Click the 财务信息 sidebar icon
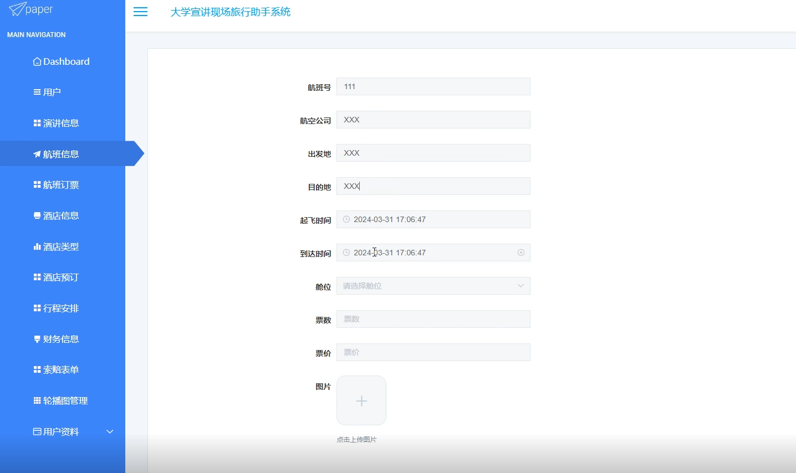This screenshot has height=473, width=796. click(37, 339)
